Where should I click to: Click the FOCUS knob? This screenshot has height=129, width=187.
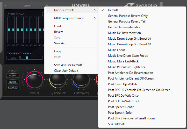[x=34, y=81]
